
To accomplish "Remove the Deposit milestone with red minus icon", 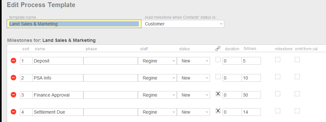I will [13, 61].
